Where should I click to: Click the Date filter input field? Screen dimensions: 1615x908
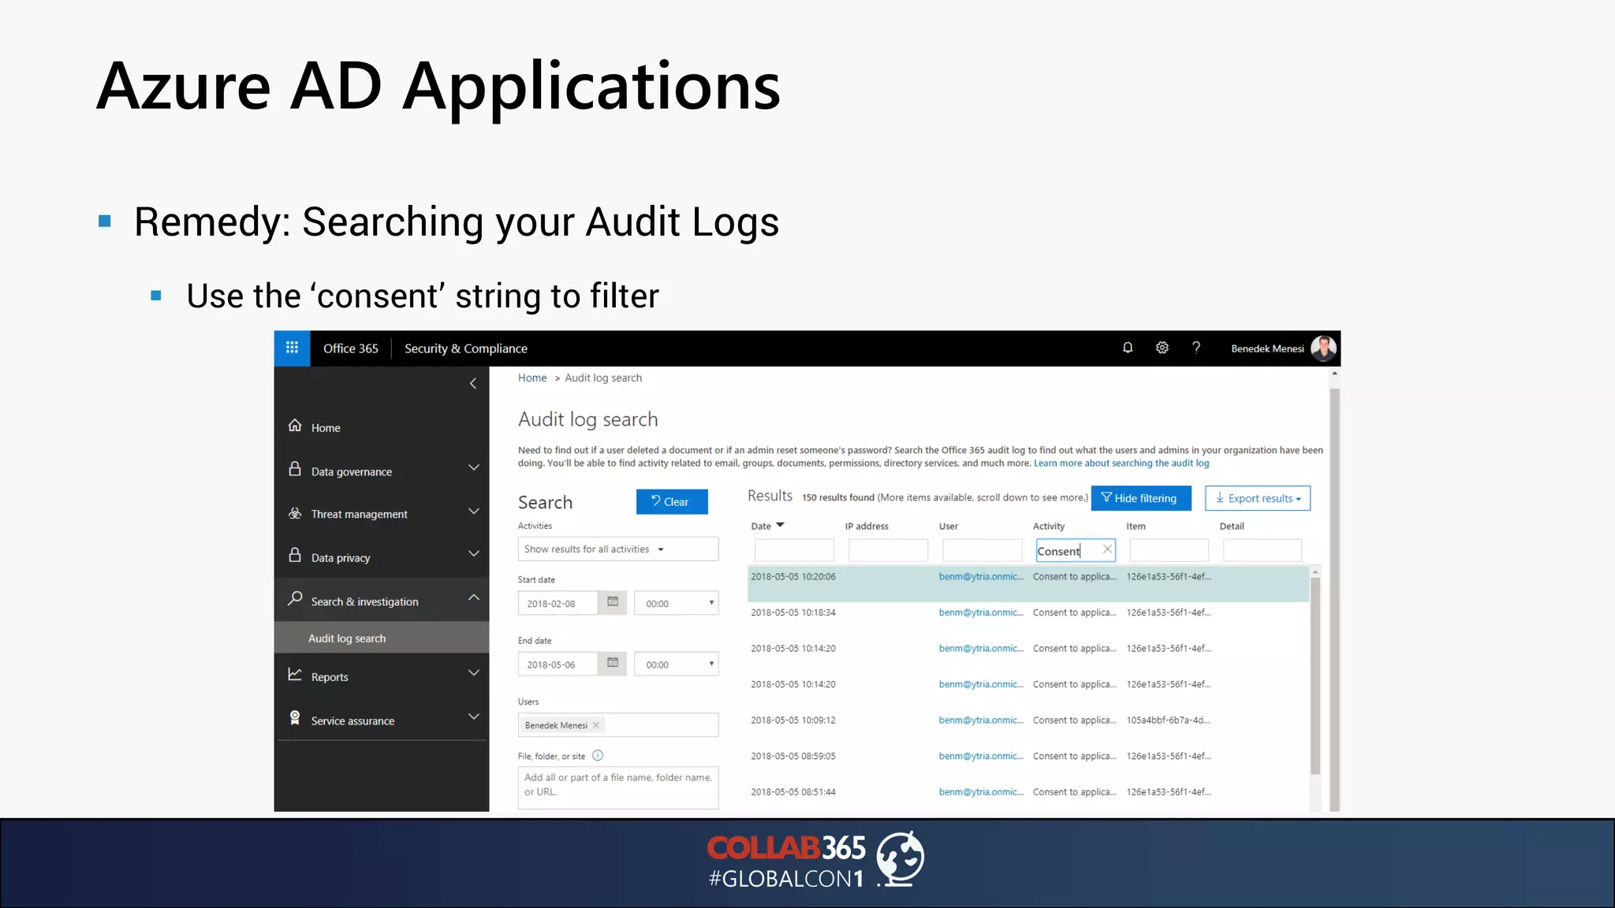[794, 550]
